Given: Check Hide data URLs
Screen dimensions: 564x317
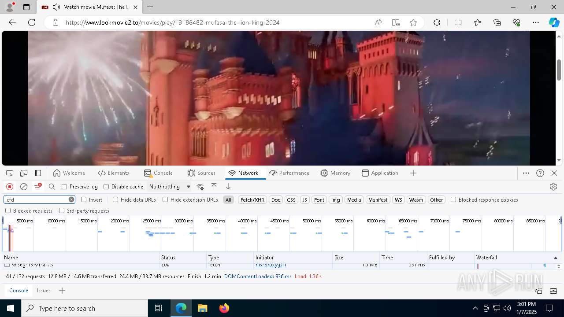Looking at the screenshot, I should point(115,199).
